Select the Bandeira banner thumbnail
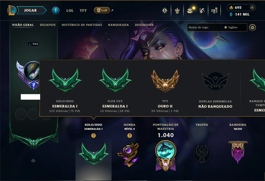This screenshot has height=181, width=265. click(238, 152)
